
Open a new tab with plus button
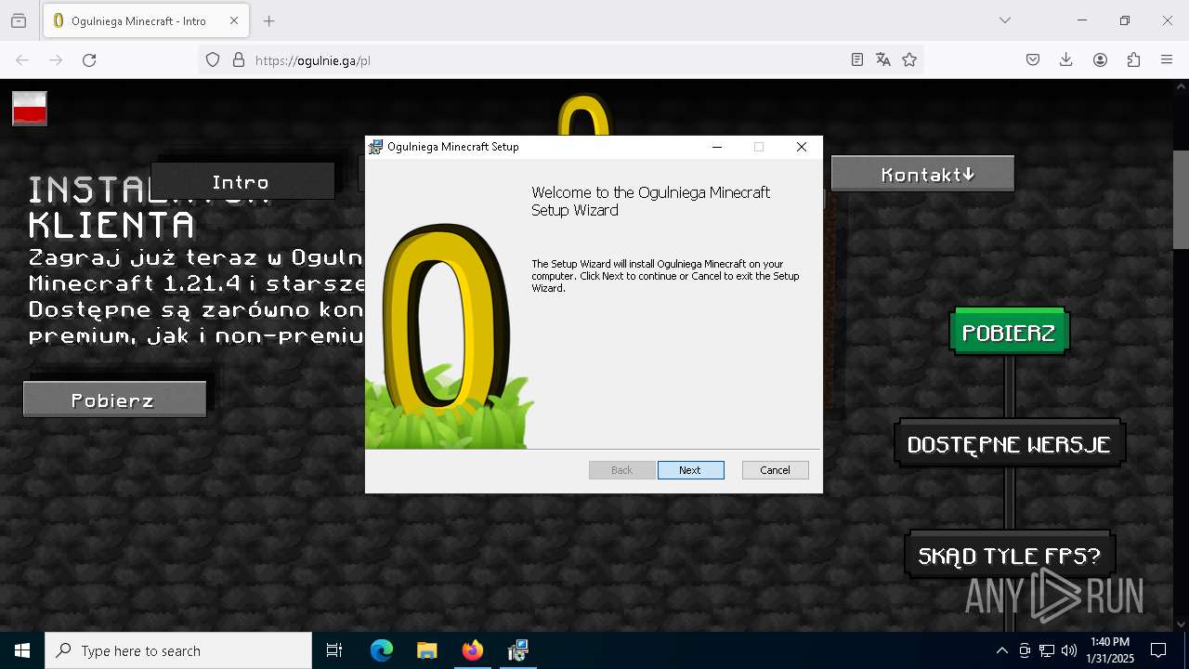coord(268,20)
